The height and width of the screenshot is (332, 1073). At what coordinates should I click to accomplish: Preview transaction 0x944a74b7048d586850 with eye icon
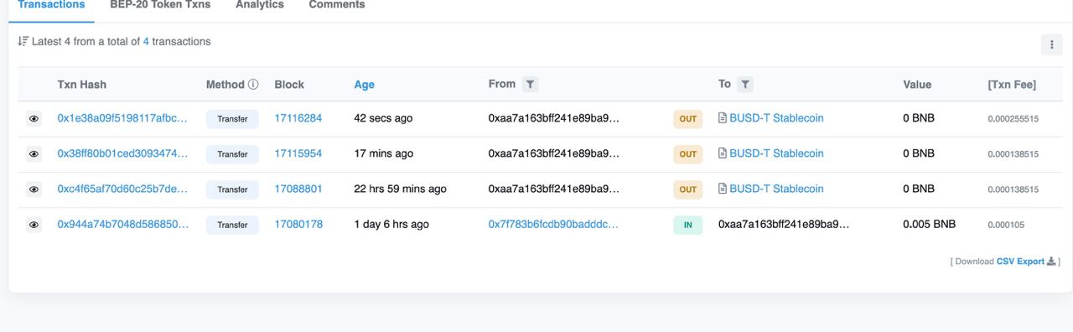pyautogui.click(x=34, y=225)
